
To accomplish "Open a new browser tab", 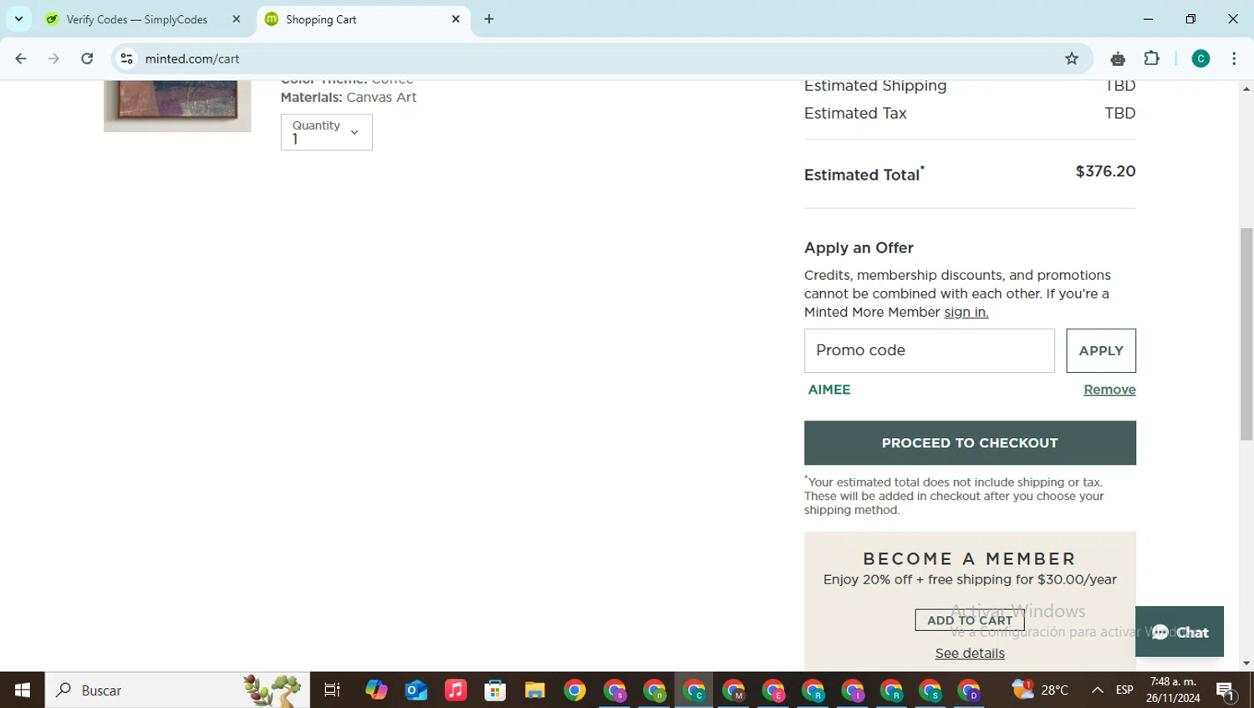I will [x=489, y=19].
